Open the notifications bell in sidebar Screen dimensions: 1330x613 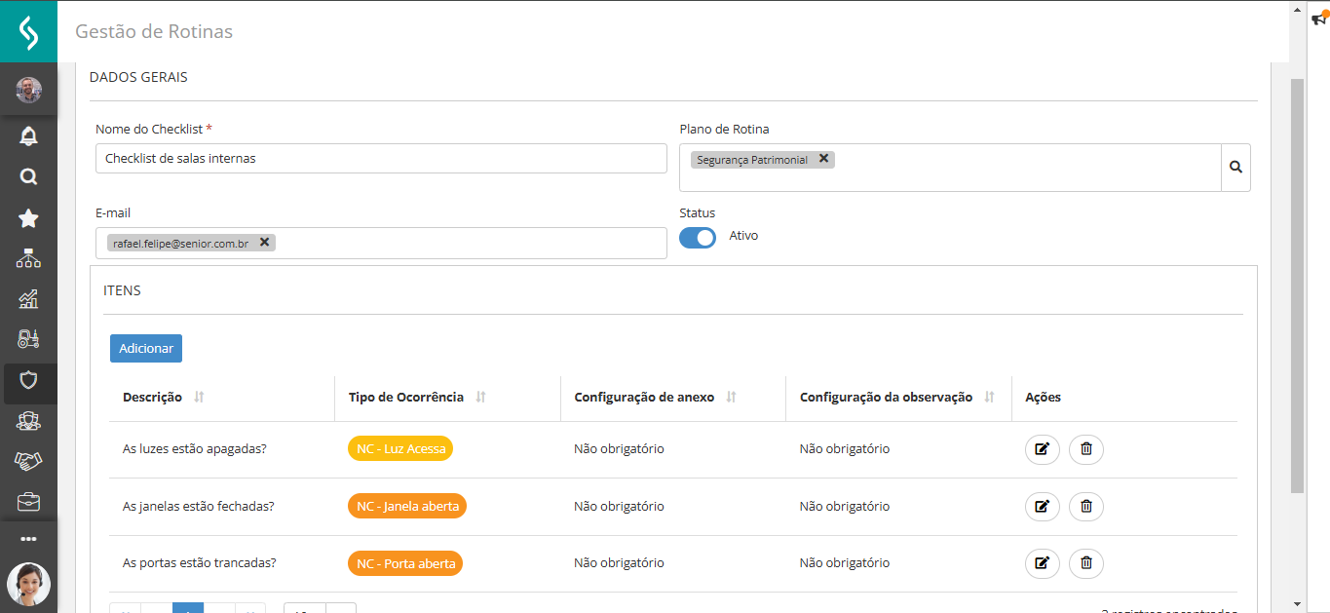point(28,135)
